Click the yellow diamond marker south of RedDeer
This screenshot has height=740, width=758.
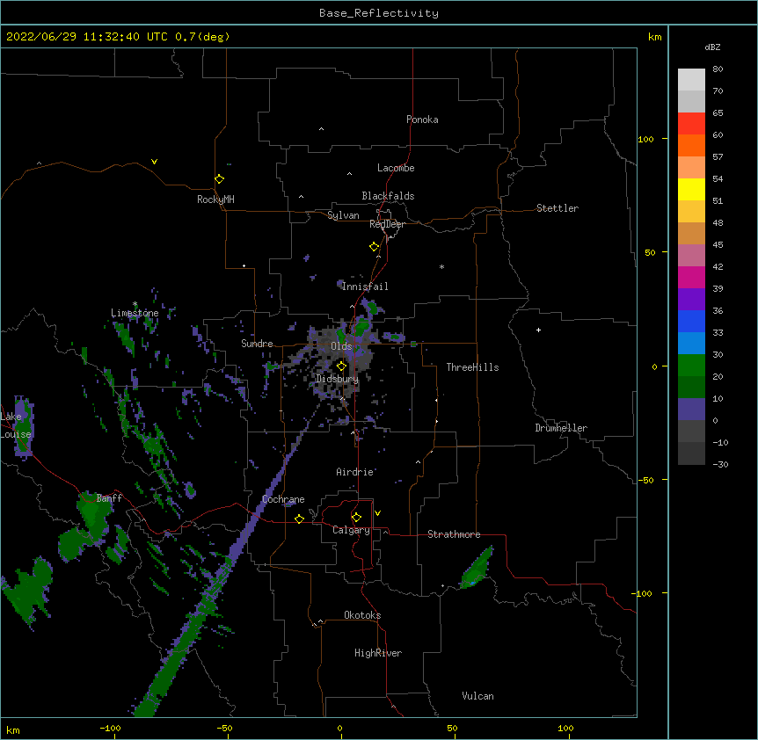(x=375, y=247)
